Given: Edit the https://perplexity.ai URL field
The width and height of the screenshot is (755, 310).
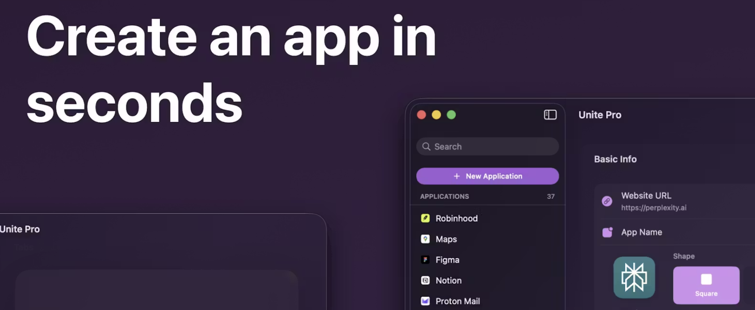Looking at the screenshot, I should (654, 208).
